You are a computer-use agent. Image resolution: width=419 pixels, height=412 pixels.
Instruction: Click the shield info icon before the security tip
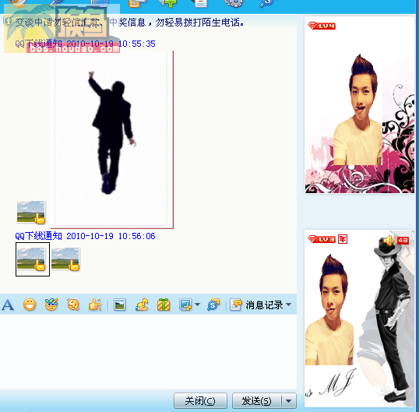pyautogui.click(x=8, y=22)
